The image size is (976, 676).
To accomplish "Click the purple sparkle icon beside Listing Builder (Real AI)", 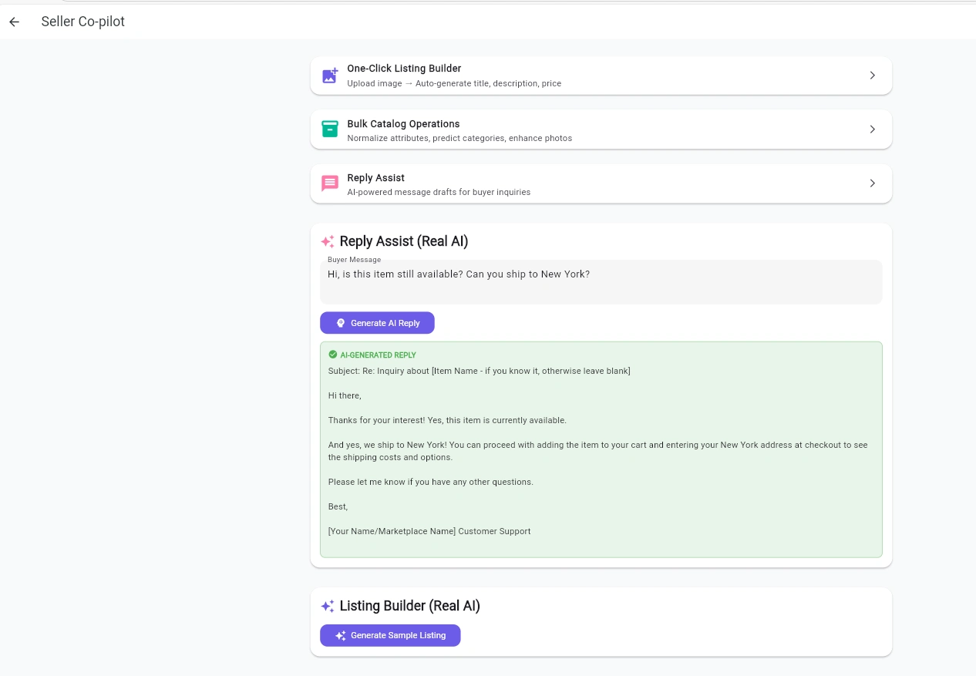I will [x=328, y=607].
